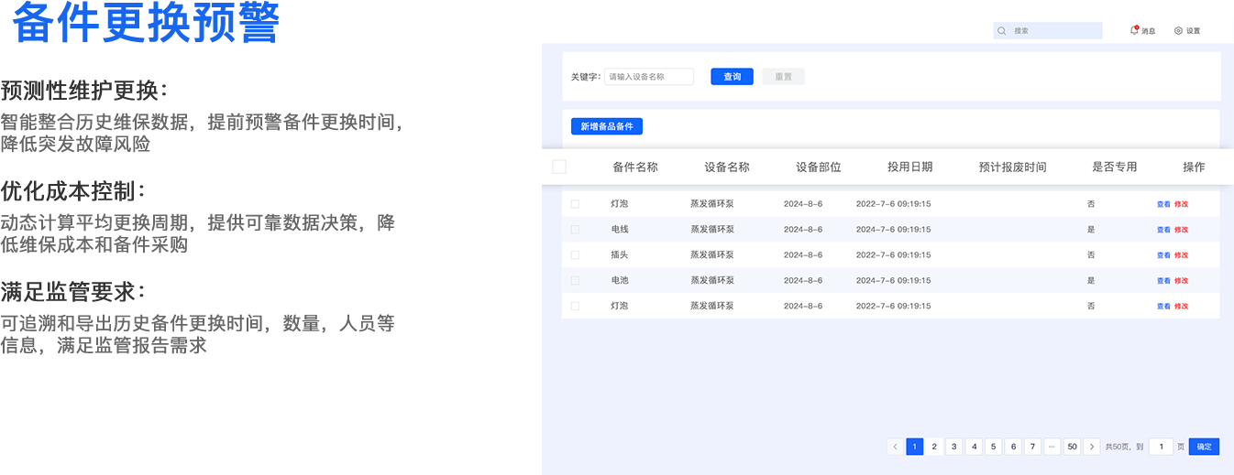The image size is (1234, 475).
Task: Click 修改 for the 插头 row
Action: point(1181,255)
